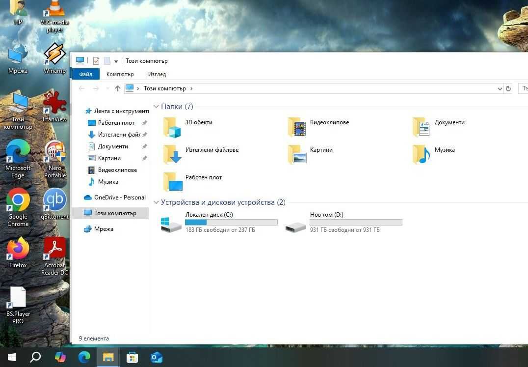Select Този компютър in navigation pane
Image resolution: width=528 pixels, height=367 pixels.
point(110,213)
